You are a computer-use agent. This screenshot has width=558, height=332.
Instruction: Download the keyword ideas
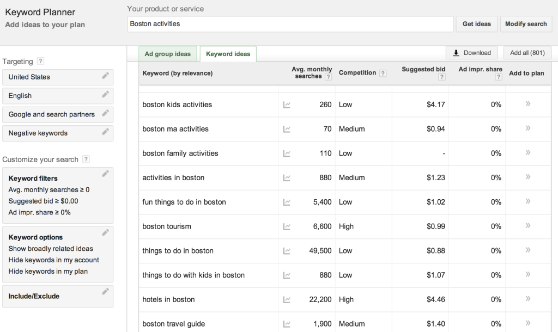(471, 53)
